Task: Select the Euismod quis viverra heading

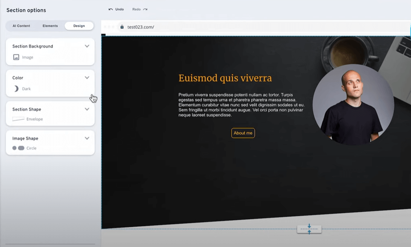Action: [x=225, y=78]
